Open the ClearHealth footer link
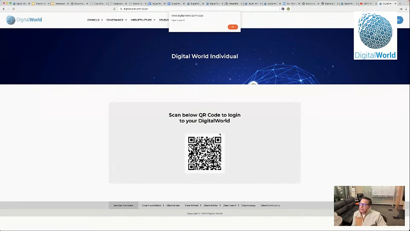Image resolution: width=410 pixels, height=231 pixels. tap(230, 205)
